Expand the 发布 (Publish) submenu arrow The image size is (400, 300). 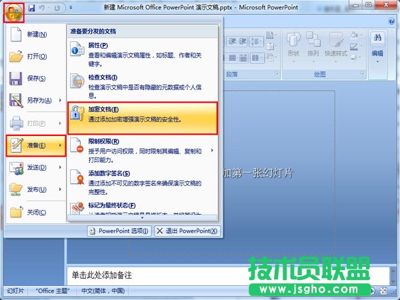pos(61,189)
